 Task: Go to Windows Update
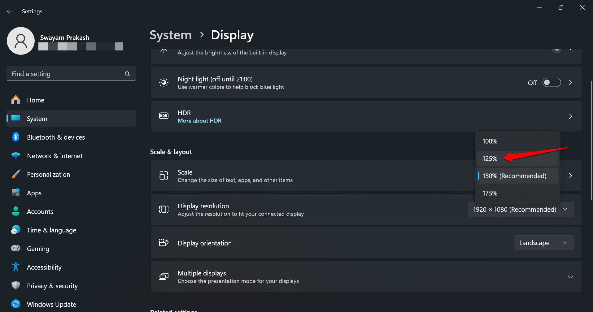[51, 304]
